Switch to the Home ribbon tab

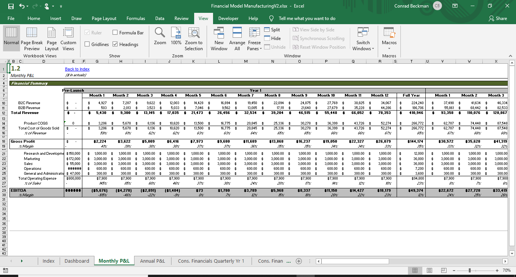(34, 18)
